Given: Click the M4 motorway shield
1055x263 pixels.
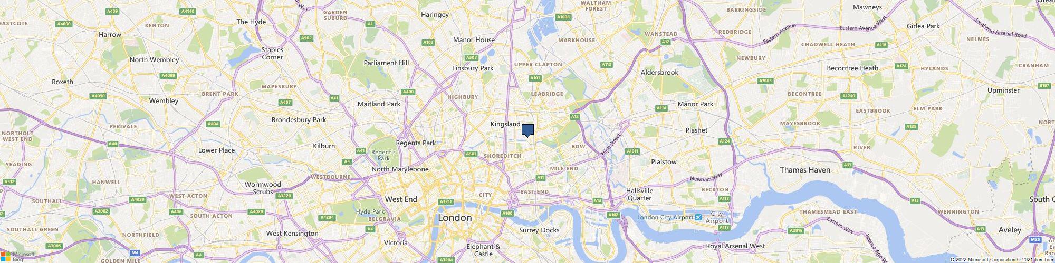Looking at the screenshot, I should (135, 252).
